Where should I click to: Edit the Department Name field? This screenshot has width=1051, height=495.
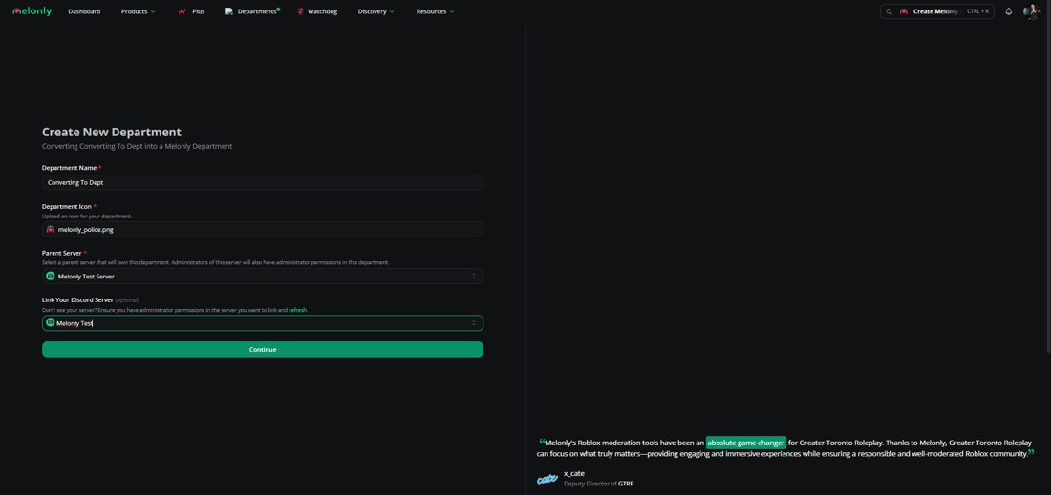[x=263, y=182]
